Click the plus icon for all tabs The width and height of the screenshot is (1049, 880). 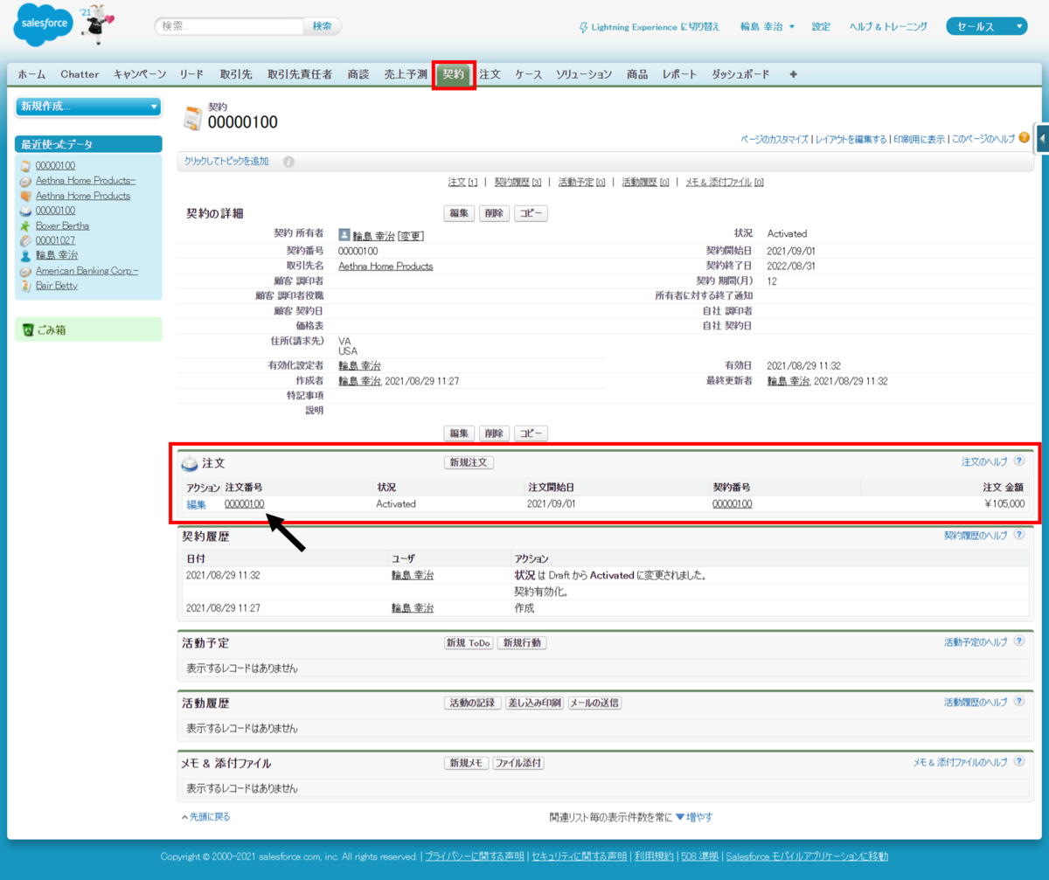coord(793,75)
